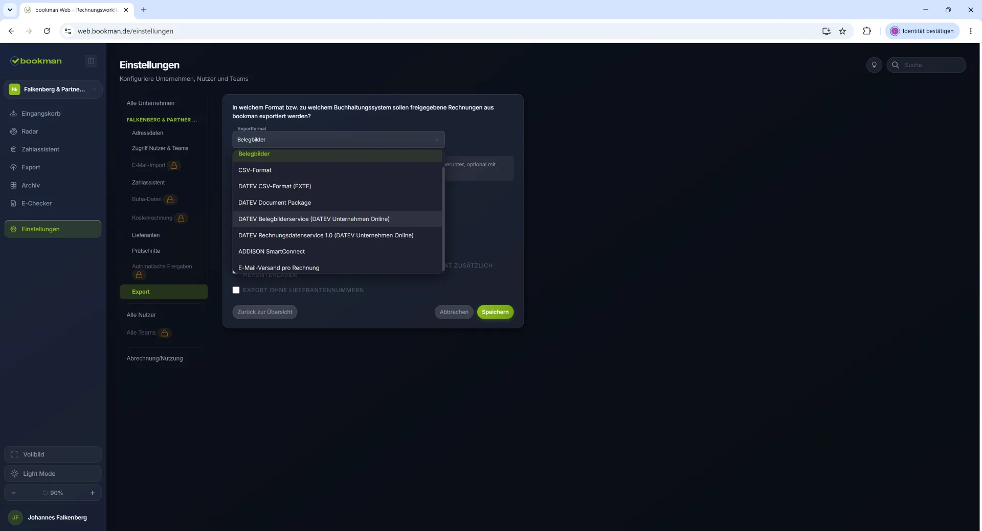Open Alle Nutzer page

(141, 315)
